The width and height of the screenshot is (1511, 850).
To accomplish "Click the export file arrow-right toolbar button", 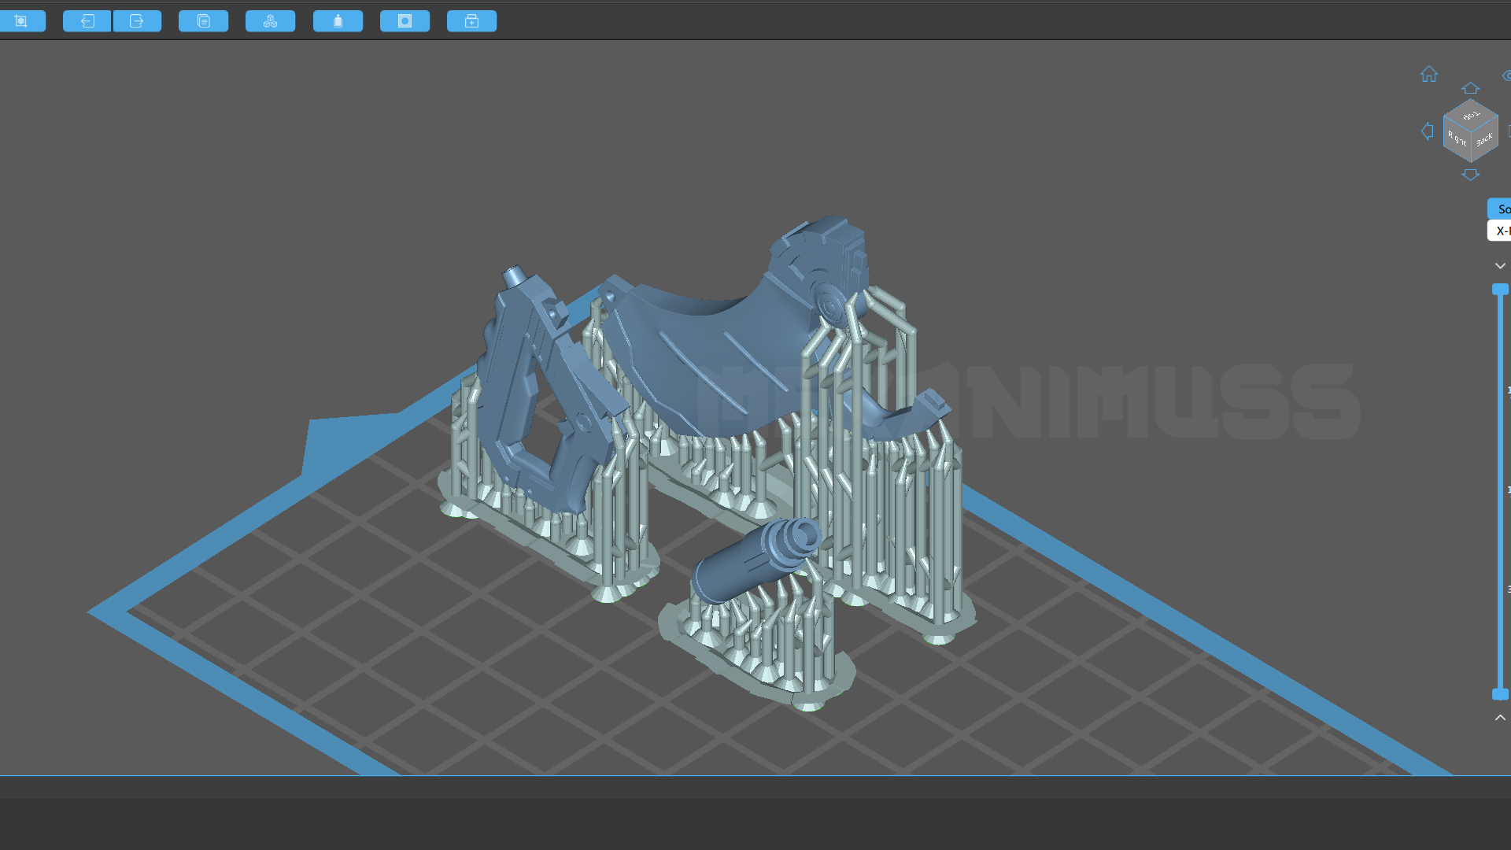I will [137, 21].
